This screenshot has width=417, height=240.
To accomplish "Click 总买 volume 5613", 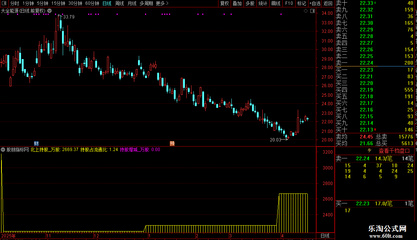I will pyautogui.click(x=407, y=143).
